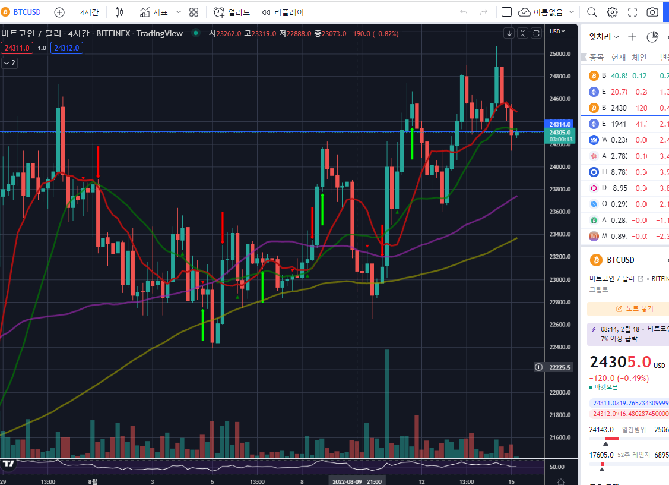
Task: Click the 노트 넣기 add note button
Action: [x=629, y=308]
